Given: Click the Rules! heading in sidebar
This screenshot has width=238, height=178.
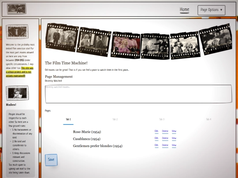Looking at the screenshot, I should (11, 105).
